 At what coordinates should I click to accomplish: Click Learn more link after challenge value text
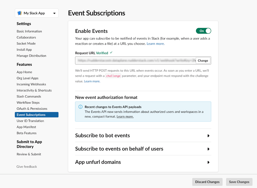point(92,81)
